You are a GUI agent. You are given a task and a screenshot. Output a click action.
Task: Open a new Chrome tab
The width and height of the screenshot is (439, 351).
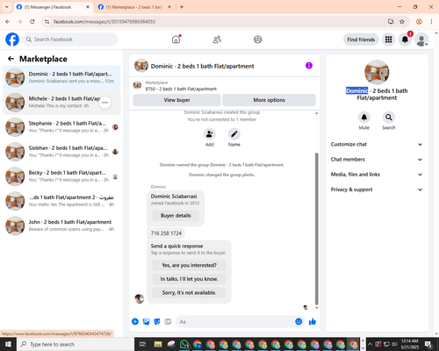(182, 7)
